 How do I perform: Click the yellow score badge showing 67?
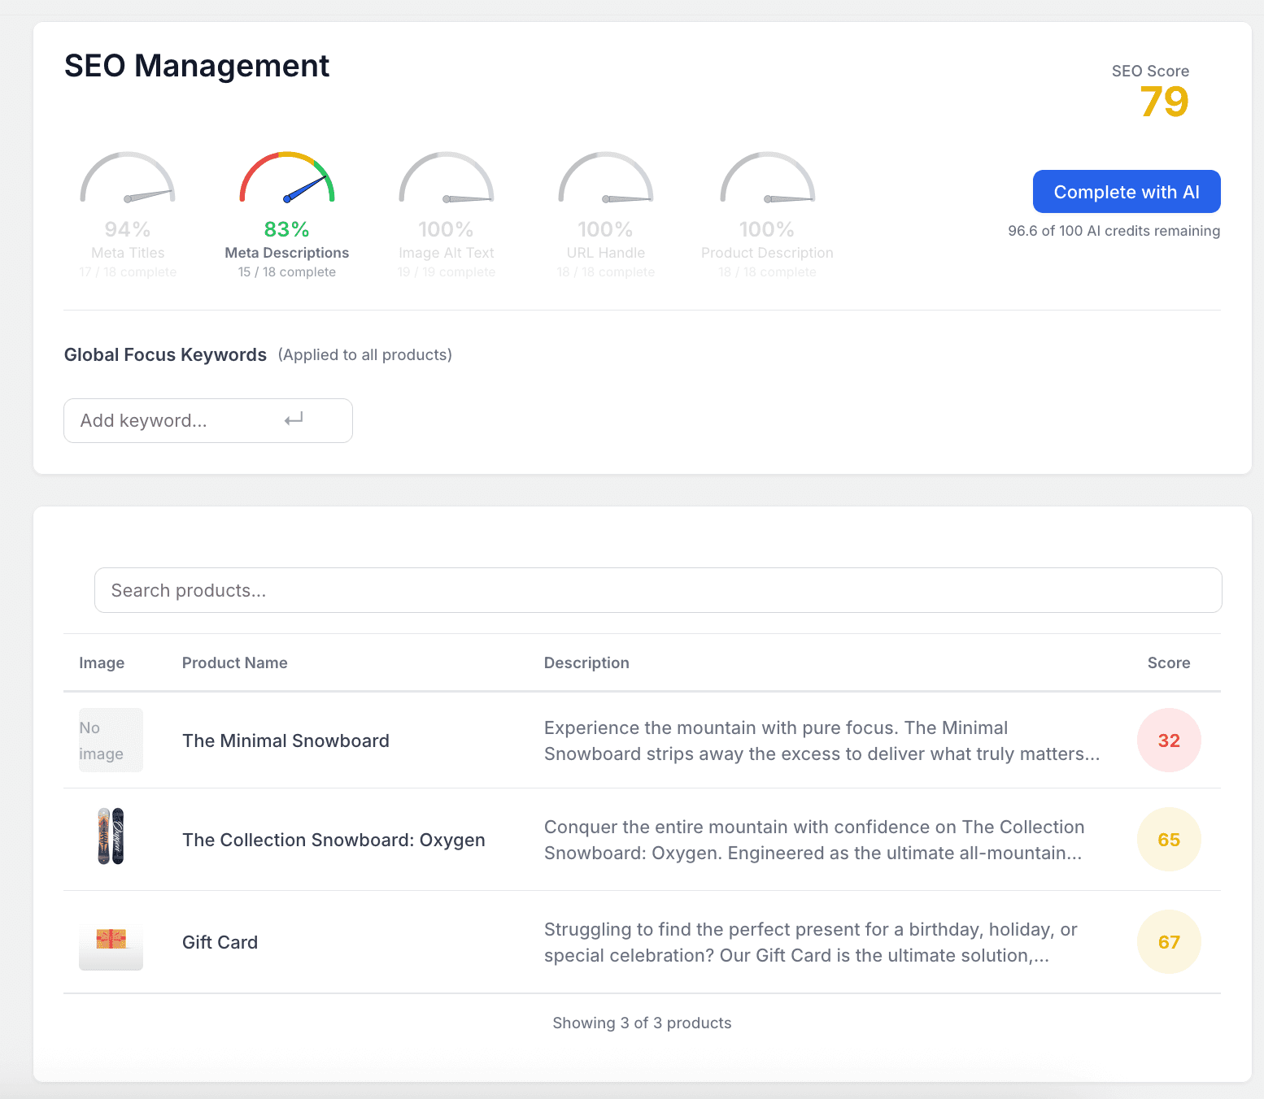pos(1168,941)
